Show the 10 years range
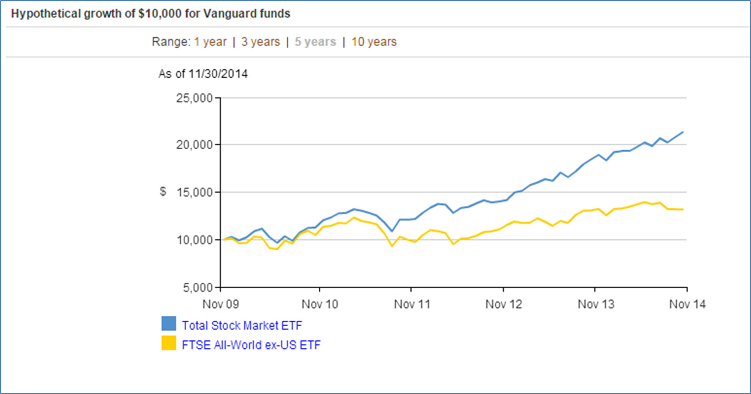751x394 pixels. 374,42
